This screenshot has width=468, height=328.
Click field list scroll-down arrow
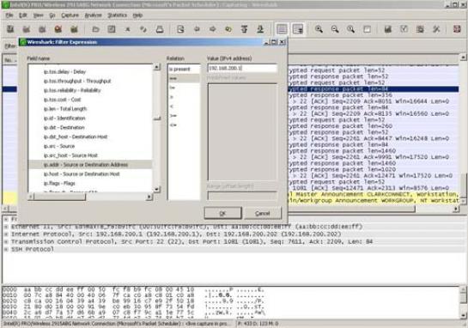pos(156,189)
